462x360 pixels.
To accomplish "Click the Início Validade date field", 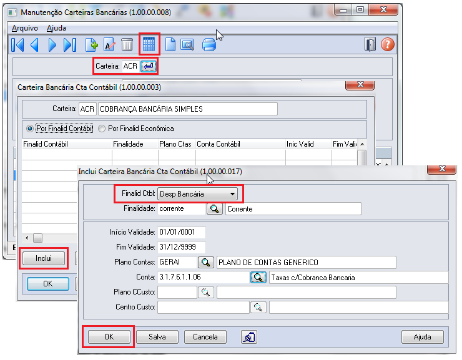I will [181, 232].
